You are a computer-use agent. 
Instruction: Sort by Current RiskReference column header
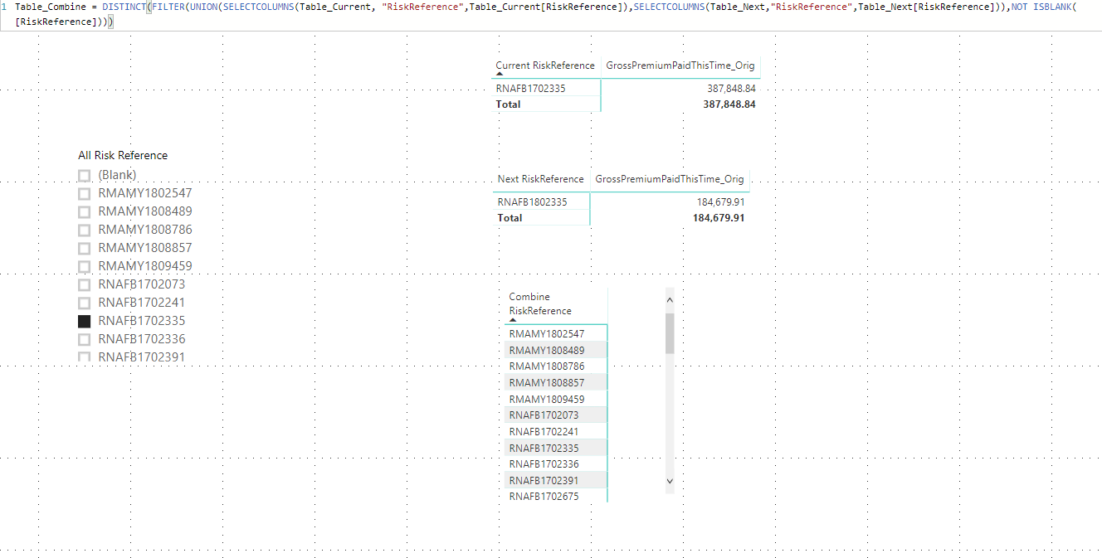[545, 66]
